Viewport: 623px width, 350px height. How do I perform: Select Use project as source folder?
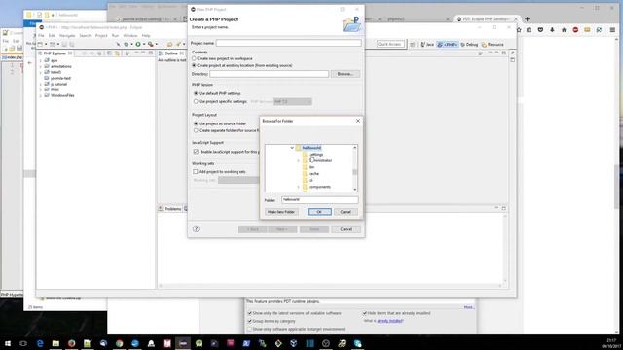pyautogui.click(x=196, y=123)
